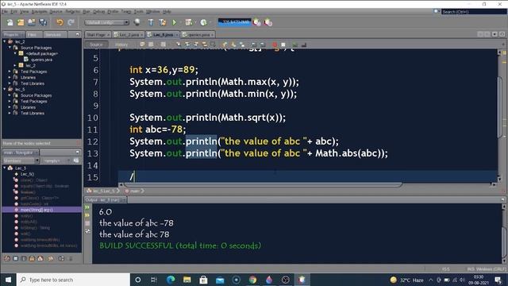Click the red stop macro recording icon

(275, 44)
